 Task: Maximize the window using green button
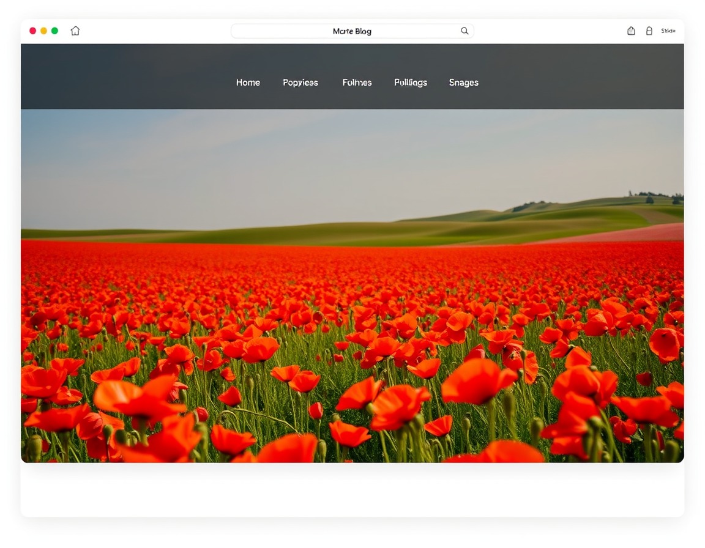55,31
